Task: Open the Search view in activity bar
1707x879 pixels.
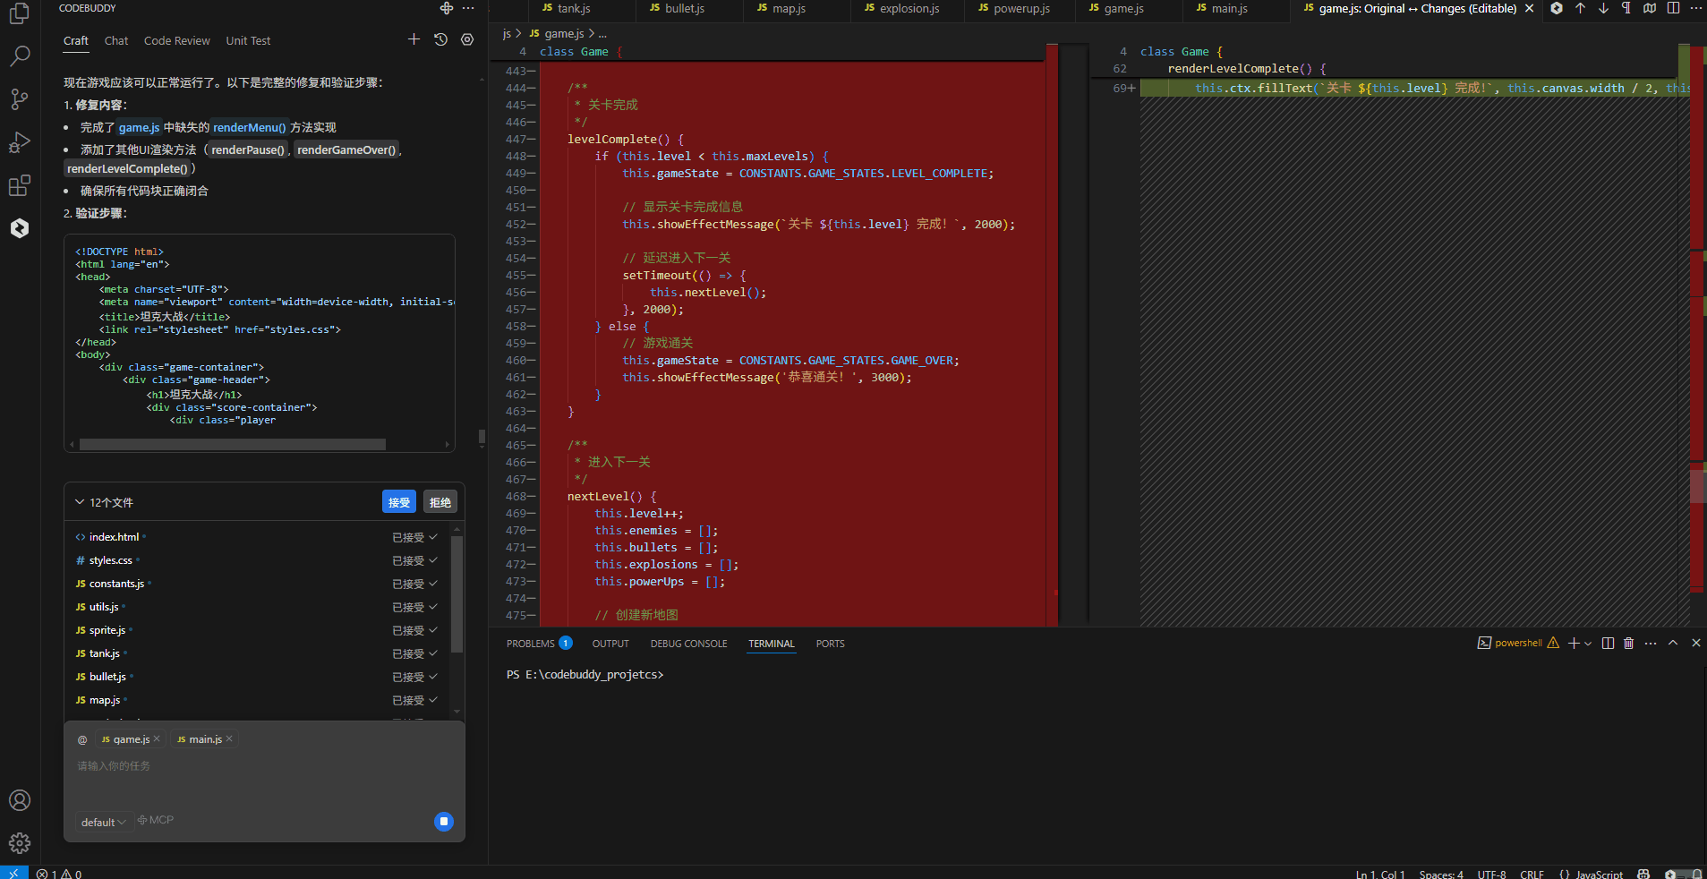Action: 19,56
